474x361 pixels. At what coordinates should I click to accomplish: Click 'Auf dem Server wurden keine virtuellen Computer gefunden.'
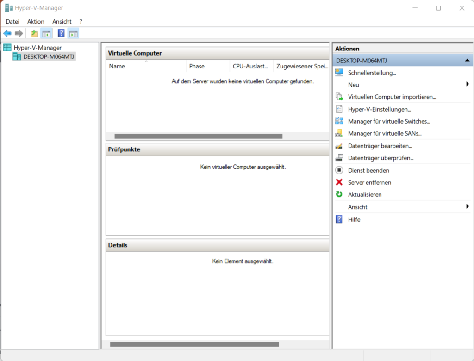243,81
